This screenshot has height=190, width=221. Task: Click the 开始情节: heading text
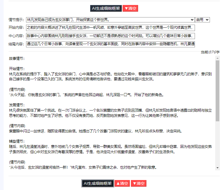click(17, 69)
